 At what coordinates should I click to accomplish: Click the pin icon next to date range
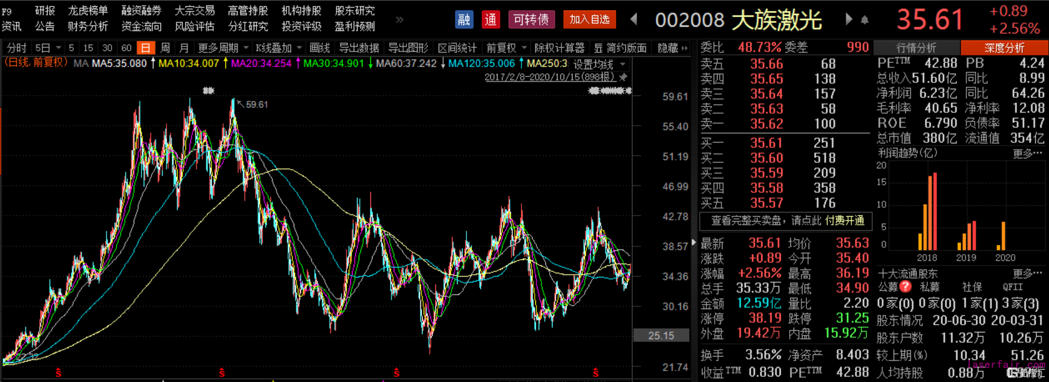(624, 77)
